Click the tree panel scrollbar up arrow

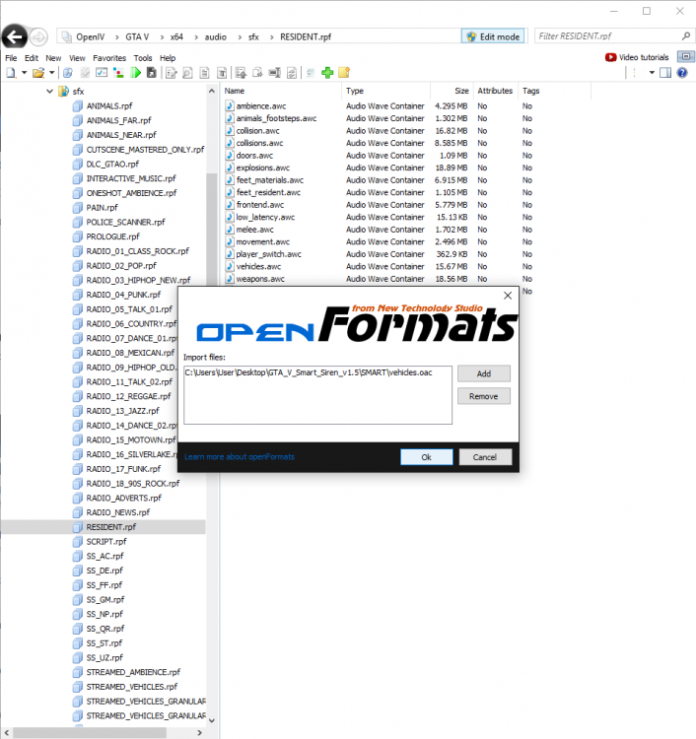pyautogui.click(x=211, y=91)
